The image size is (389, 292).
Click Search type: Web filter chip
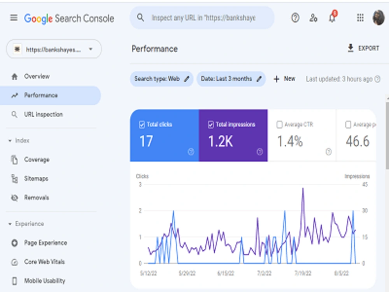161,79
